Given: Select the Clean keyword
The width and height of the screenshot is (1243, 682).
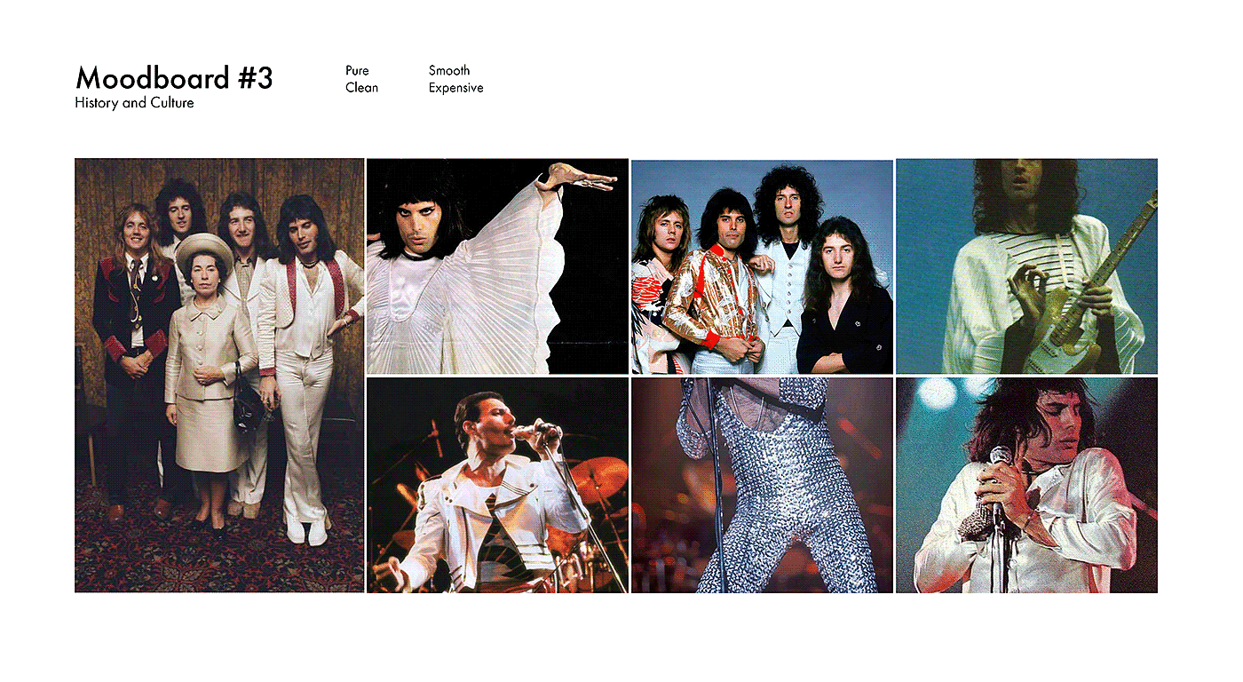Looking at the screenshot, I should click(x=361, y=88).
